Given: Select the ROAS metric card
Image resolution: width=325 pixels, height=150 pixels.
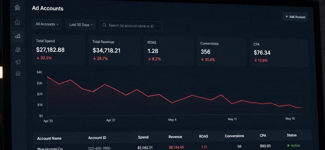Looking at the screenshot, I should (169, 51).
